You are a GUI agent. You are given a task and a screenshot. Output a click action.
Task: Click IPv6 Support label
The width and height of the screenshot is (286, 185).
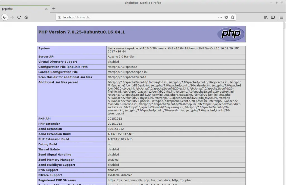point(48,170)
